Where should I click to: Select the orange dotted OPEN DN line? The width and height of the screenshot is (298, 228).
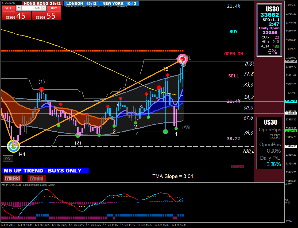92,51
